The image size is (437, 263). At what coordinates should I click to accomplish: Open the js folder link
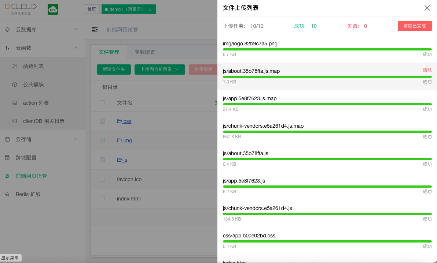[122, 160]
